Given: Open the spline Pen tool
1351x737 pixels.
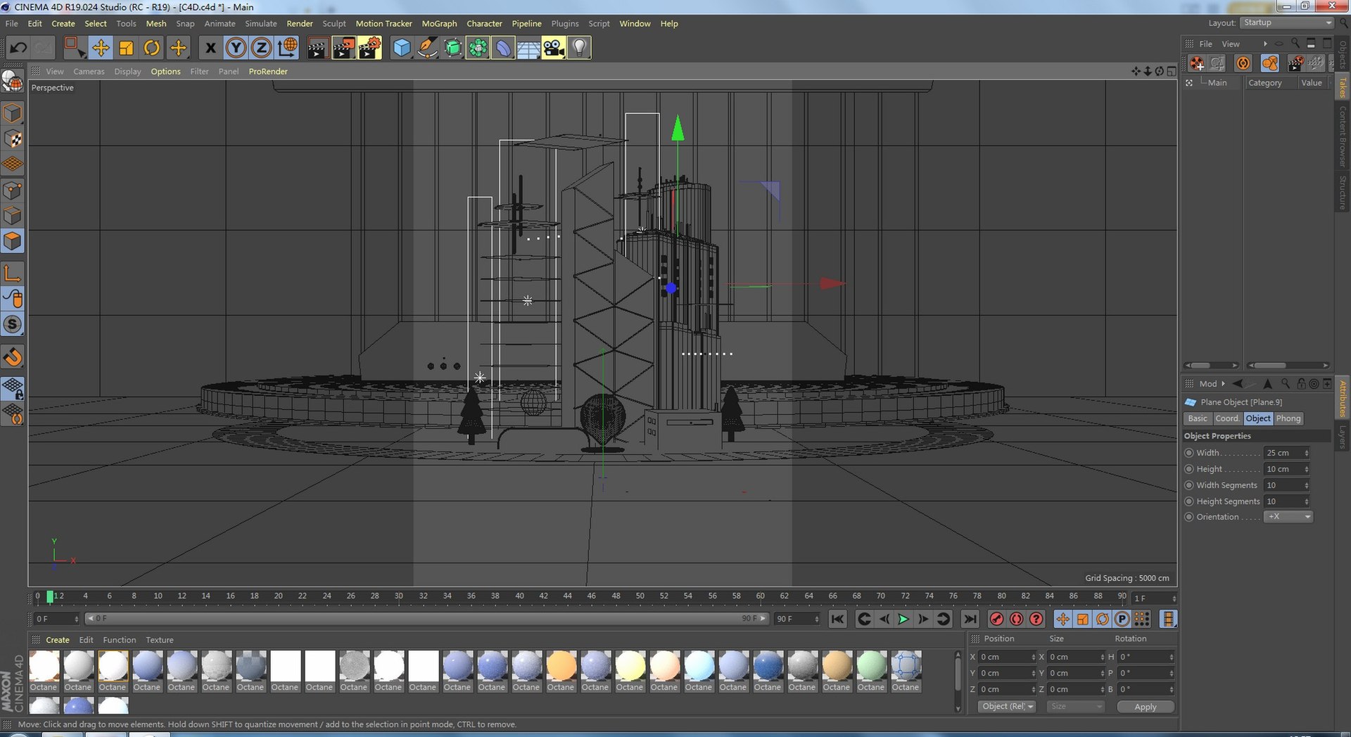Looking at the screenshot, I should coord(427,48).
